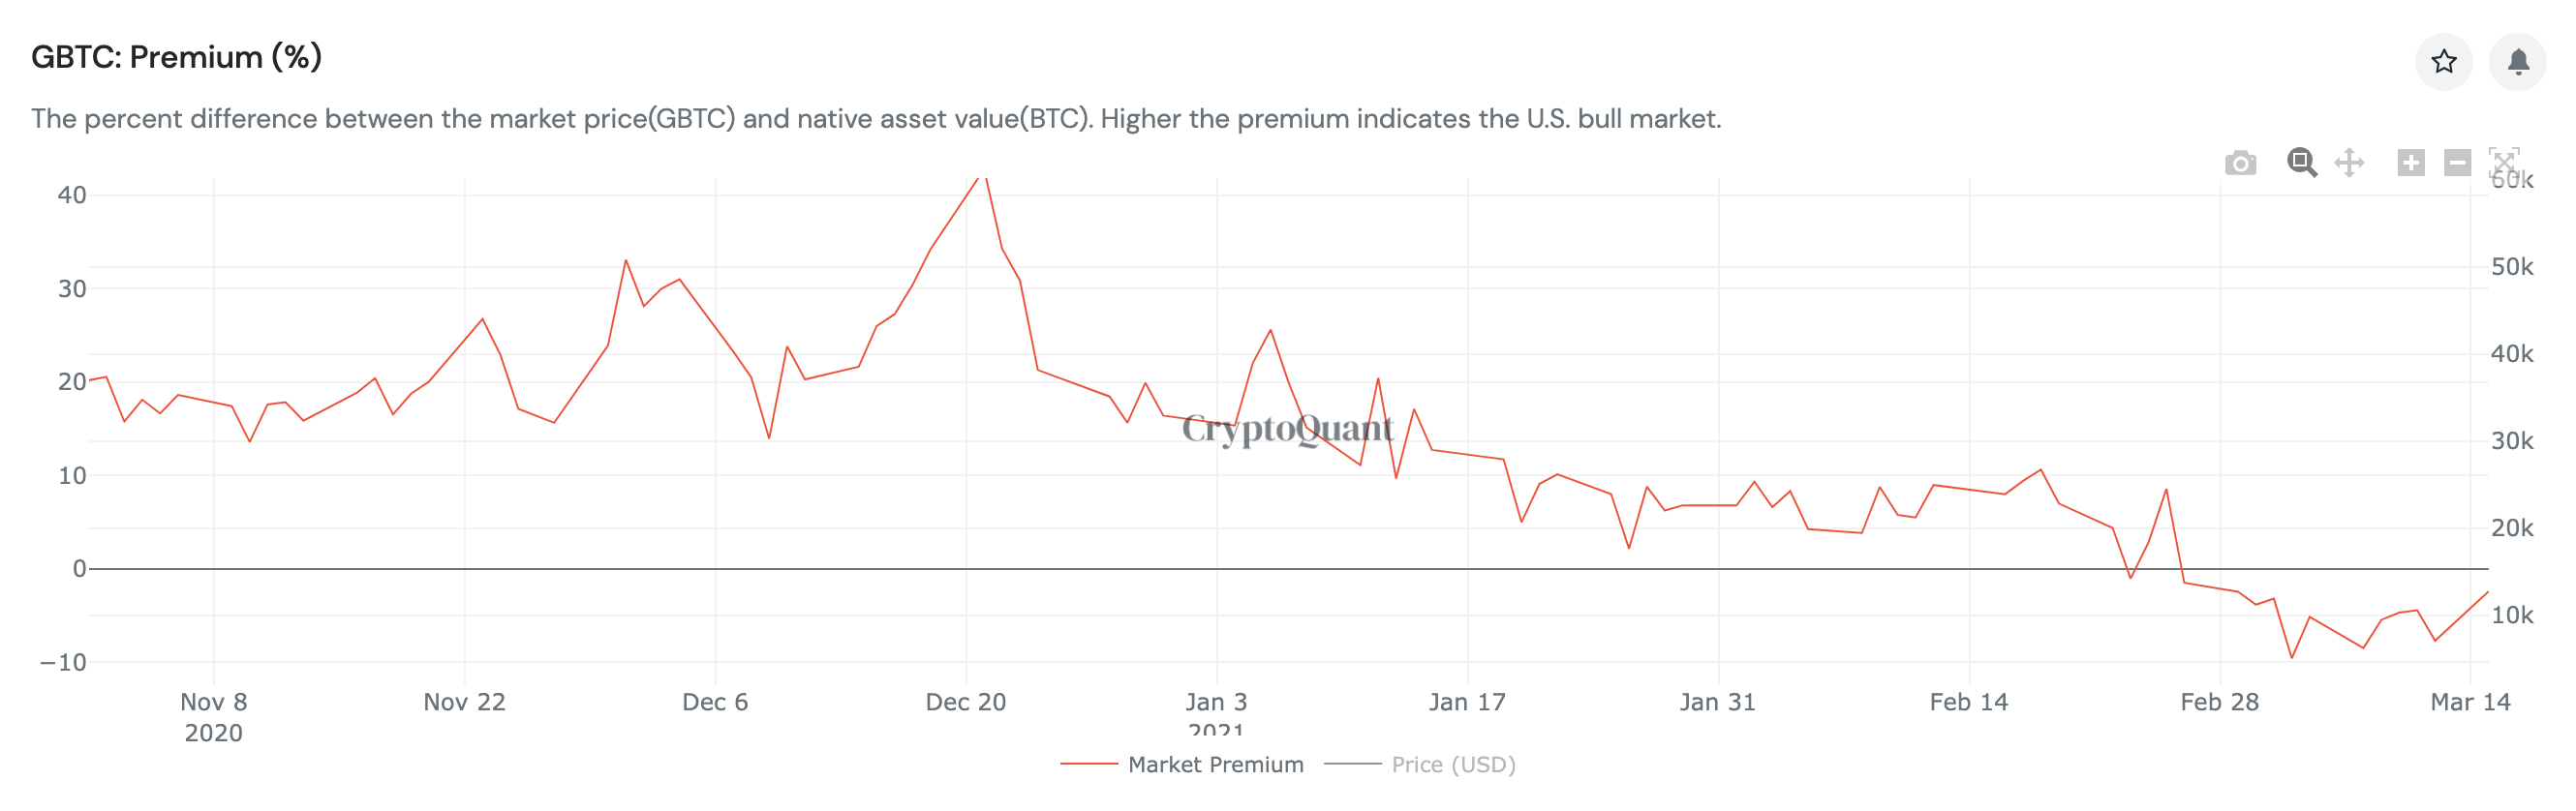Image resolution: width=2576 pixels, height=811 pixels.
Task: Click the "Mar 14" x-axis date label
Action: pyautogui.click(x=2469, y=703)
